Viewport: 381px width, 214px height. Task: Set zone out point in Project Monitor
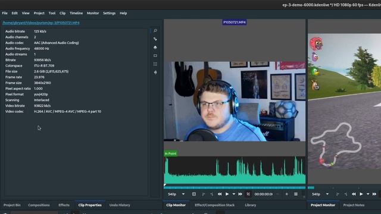click(x=346, y=194)
